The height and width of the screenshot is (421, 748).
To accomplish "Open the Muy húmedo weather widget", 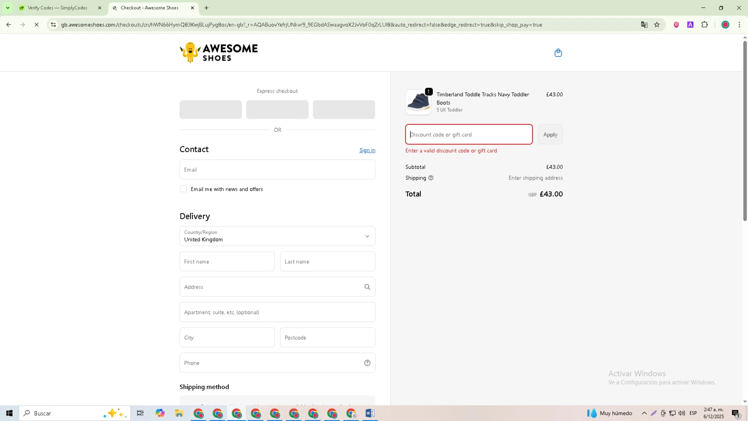I will click(x=609, y=413).
